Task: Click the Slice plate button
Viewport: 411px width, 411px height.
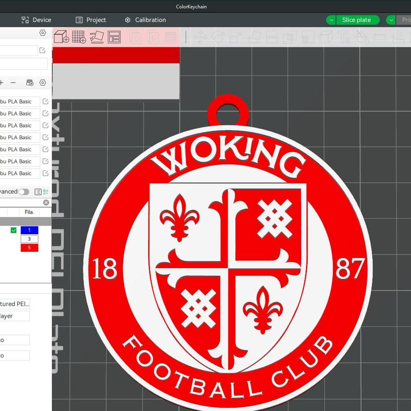Action: [x=357, y=20]
